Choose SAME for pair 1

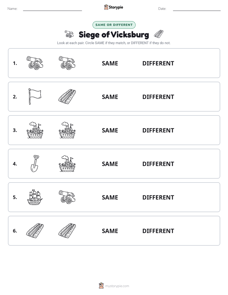(x=110, y=64)
